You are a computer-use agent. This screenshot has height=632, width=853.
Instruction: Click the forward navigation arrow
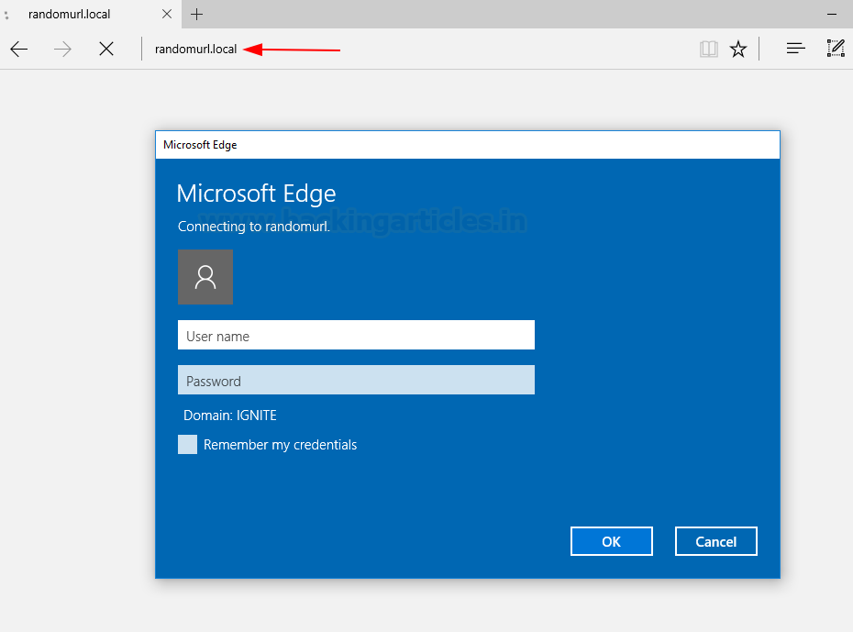point(62,50)
